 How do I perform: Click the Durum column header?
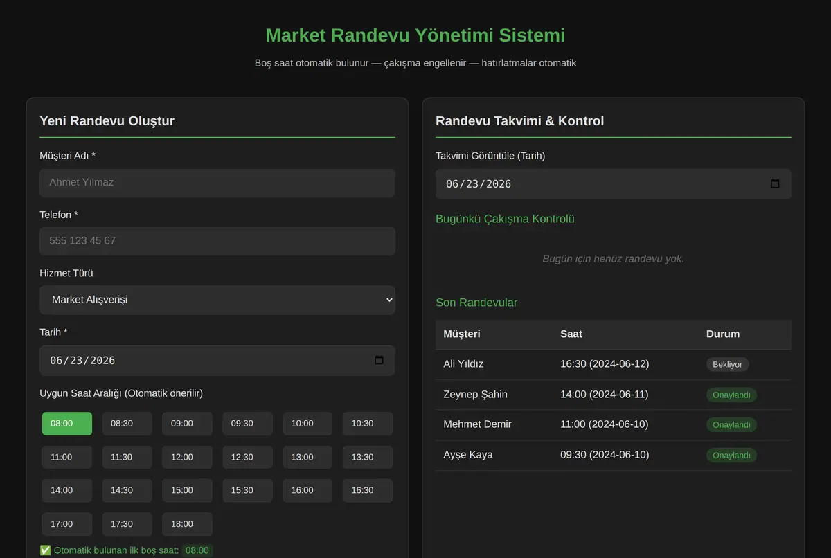(x=723, y=334)
